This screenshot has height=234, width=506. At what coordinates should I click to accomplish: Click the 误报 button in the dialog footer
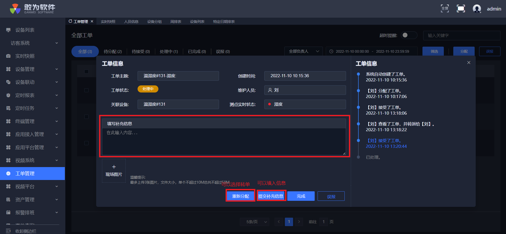click(x=331, y=196)
